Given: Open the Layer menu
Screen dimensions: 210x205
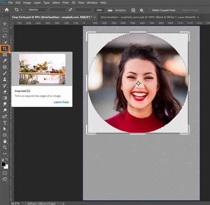Looking at the screenshot, I should (x=37, y=3).
